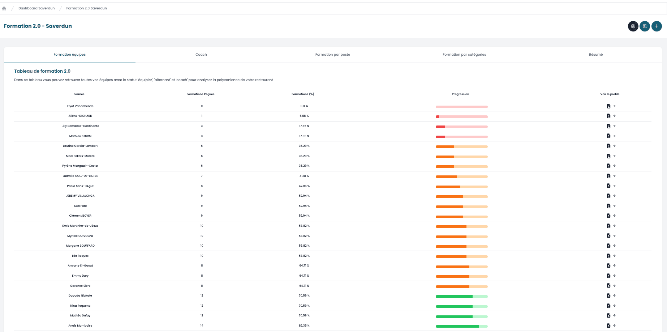Open profile document icon for Anais Momboise
This screenshot has width=667, height=332.
pyautogui.click(x=608, y=326)
